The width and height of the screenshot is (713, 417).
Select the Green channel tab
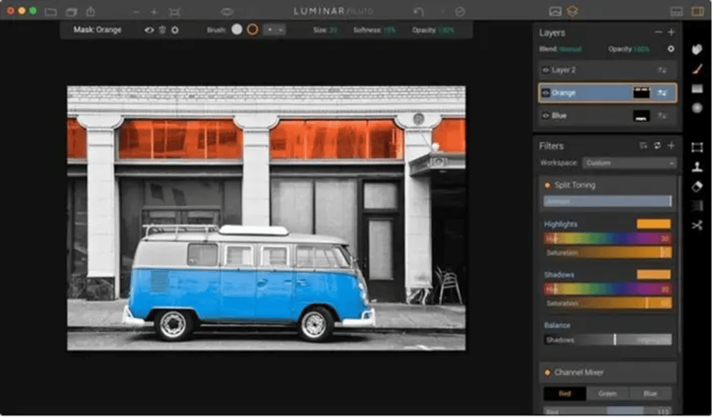[607, 394]
